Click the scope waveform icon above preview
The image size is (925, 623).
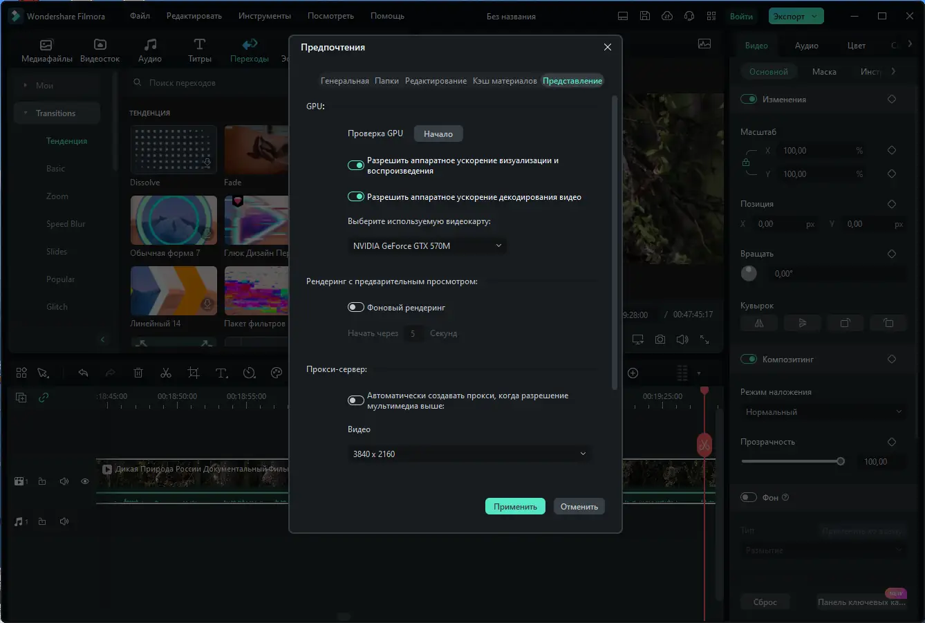pos(704,44)
